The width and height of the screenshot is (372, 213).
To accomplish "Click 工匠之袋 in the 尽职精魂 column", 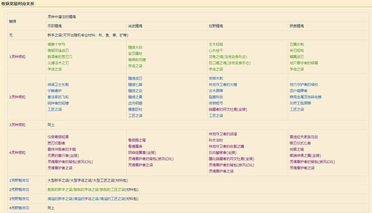I will coord(55,109).
